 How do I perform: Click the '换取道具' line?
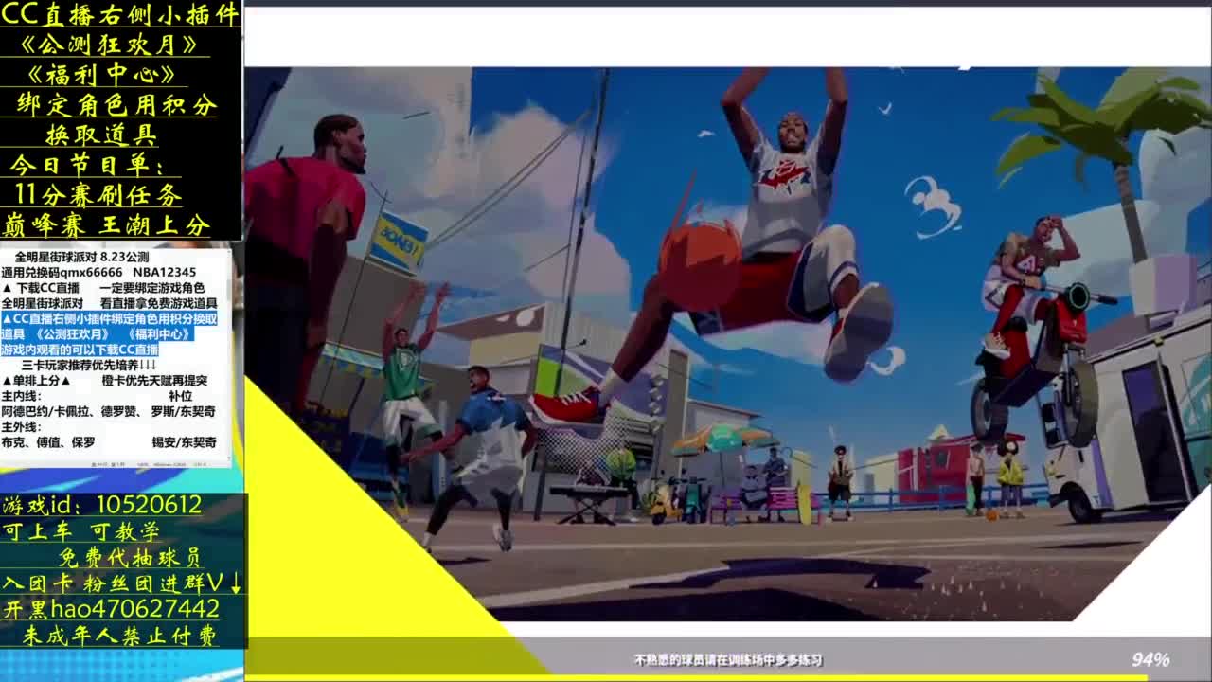click(101, 135)
